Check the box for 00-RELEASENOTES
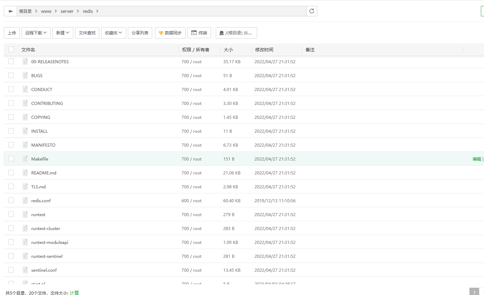484x295 pixels. coord(11,61)
